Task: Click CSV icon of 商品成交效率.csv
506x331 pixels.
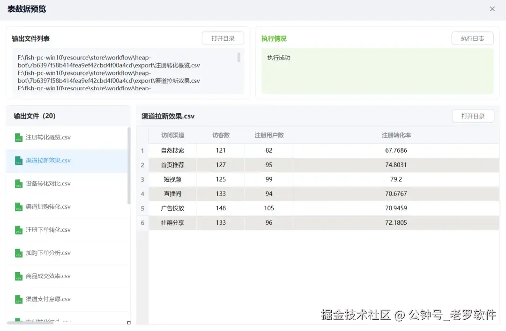Action: point(19,276)
